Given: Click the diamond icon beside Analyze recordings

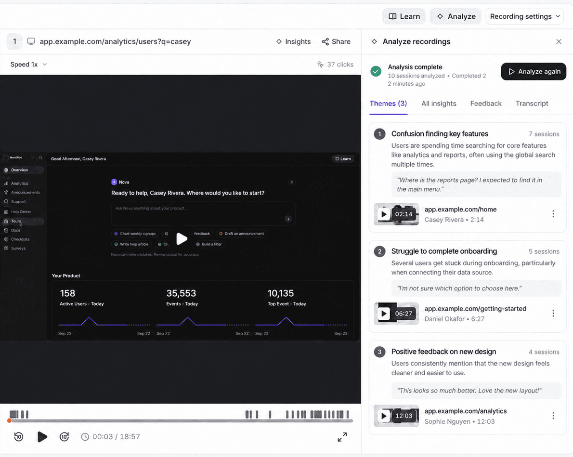Looking at the screenshot, I should coord(374,42).
